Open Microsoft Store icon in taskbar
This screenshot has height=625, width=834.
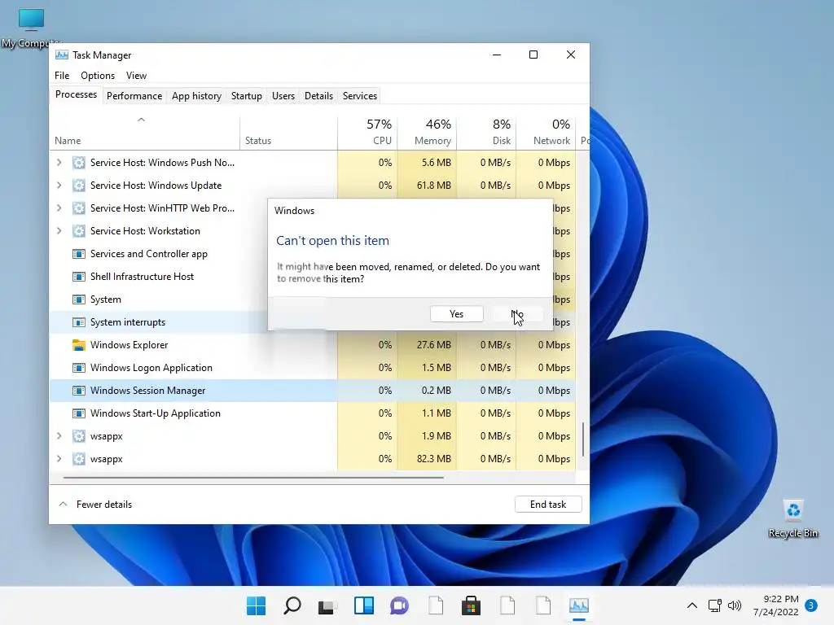click(471, 605)
